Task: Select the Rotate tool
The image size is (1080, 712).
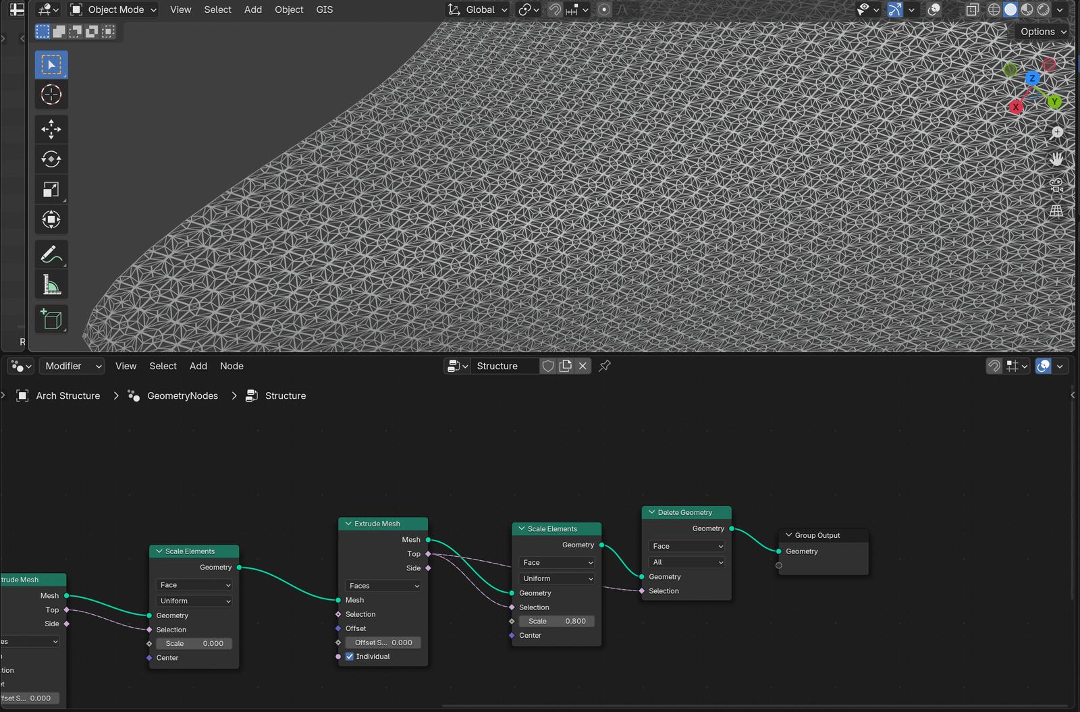Action: tap(51, 159)
